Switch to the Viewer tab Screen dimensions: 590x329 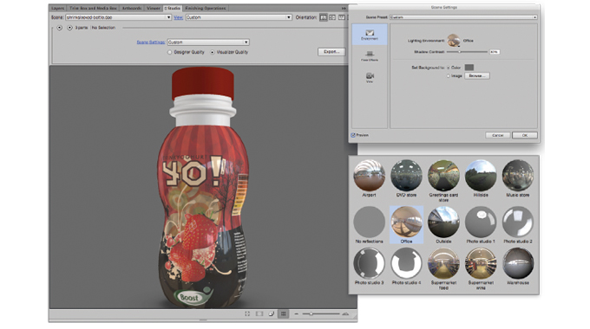154,8
